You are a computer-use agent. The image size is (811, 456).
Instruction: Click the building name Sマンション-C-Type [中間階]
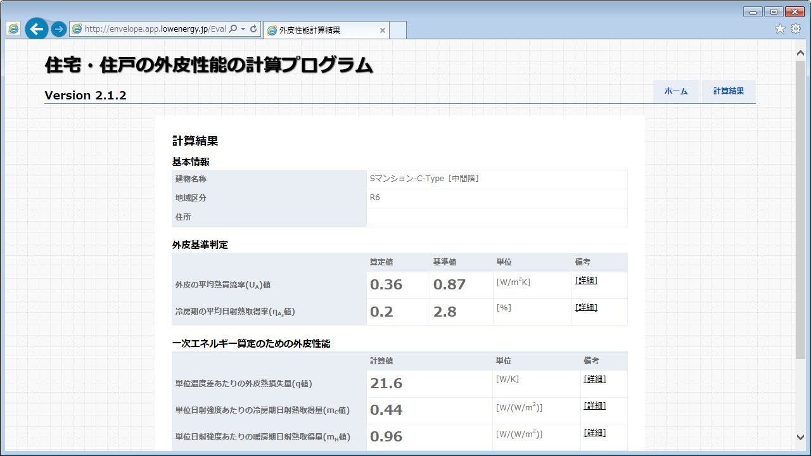425,179
